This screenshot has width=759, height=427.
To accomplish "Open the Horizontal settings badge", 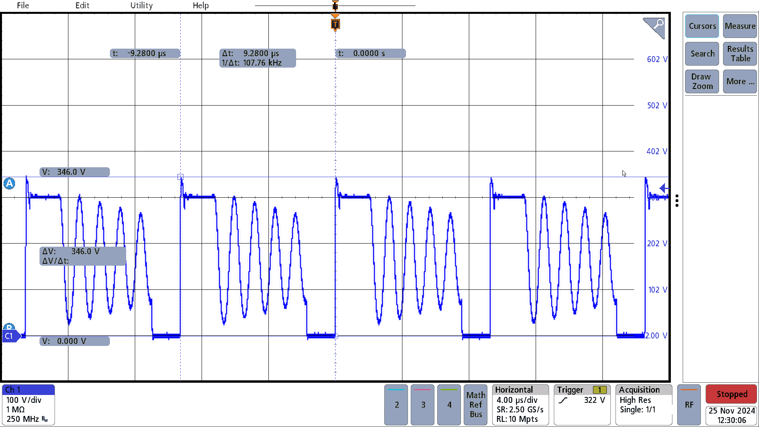I will point(521,405).
